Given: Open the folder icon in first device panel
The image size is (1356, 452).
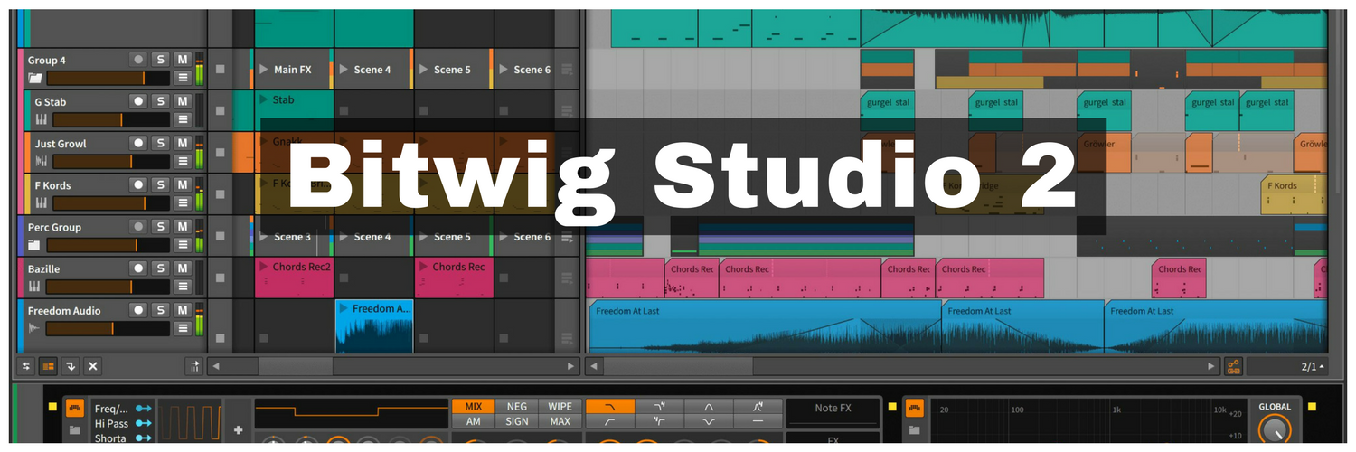Looking at the screenshot, I should click(x=75, y=429).
